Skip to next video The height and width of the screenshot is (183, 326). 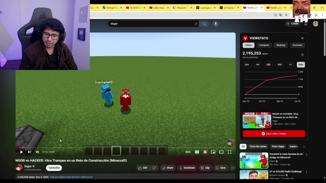point(29,152)
